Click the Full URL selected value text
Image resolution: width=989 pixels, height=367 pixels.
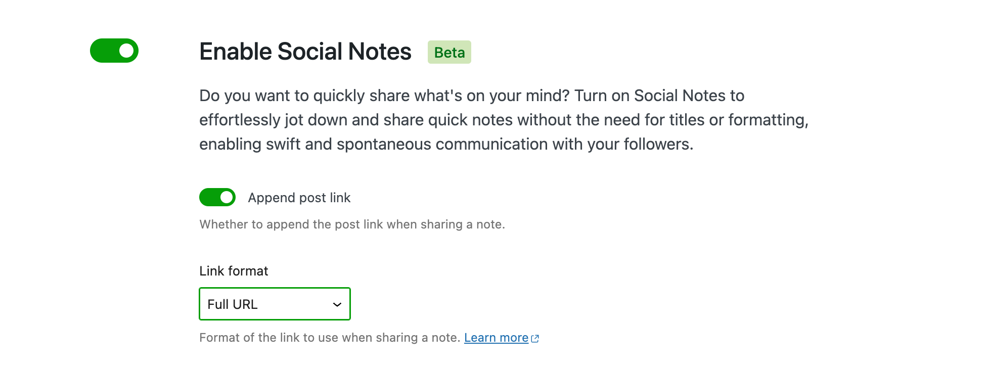tap(233, 304)
